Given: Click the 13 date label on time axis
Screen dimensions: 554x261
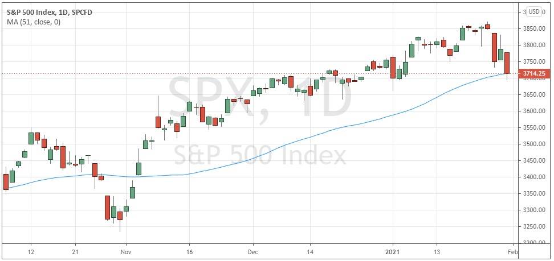Looking at the screenshot, I should (437, 251).
